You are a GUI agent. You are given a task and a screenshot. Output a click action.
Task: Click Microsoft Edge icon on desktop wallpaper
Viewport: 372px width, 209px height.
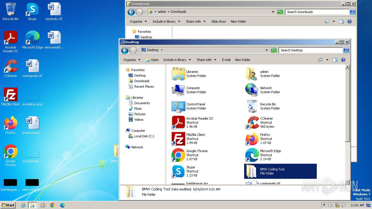pos(32,40)
